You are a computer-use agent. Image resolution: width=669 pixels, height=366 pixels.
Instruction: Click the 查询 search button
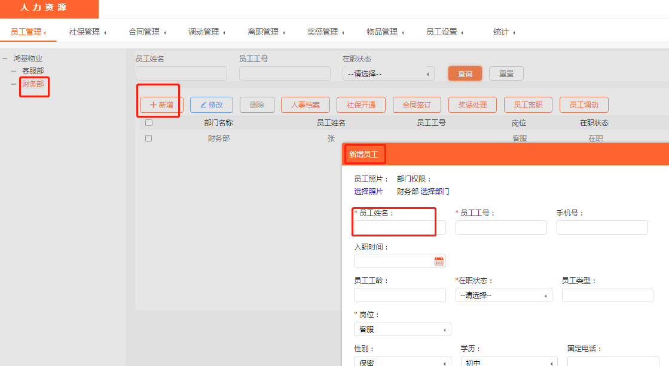pyautogui.click(x=465, y=73)
